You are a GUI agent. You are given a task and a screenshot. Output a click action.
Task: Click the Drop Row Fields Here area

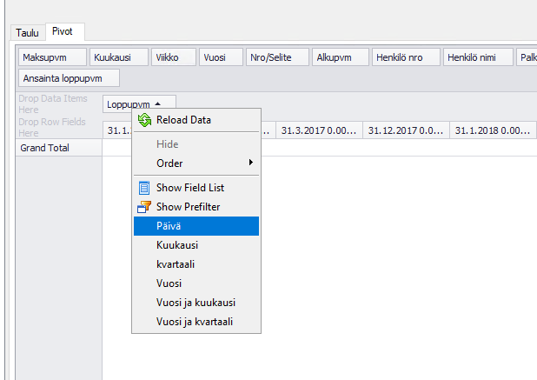click(52, 127)
